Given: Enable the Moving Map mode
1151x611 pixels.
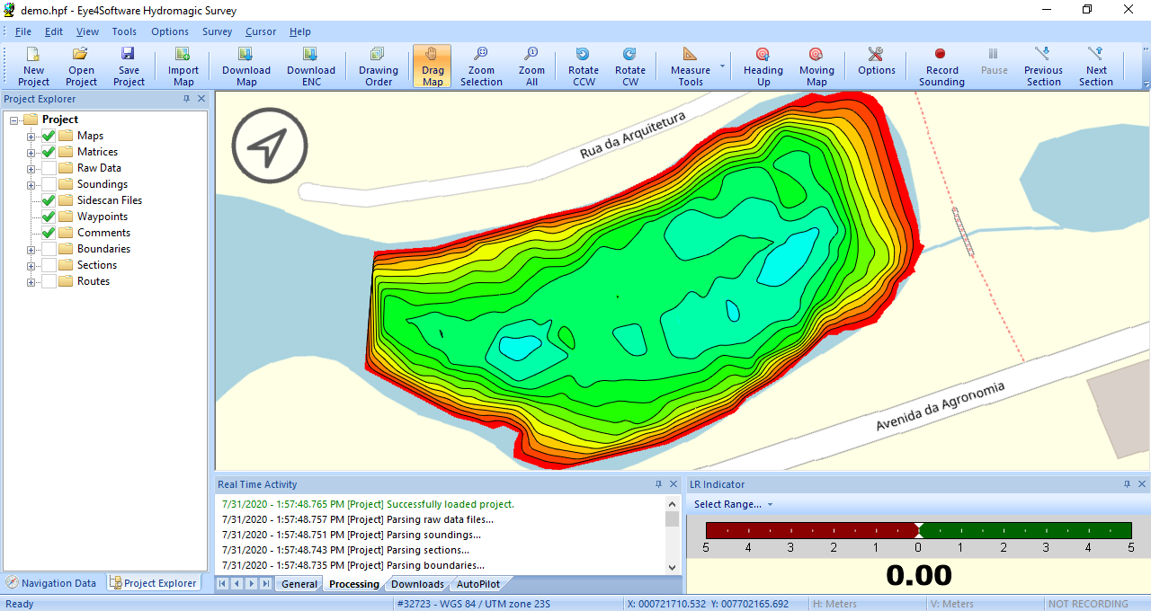Looking at the screenshot, I should [816, 66].
